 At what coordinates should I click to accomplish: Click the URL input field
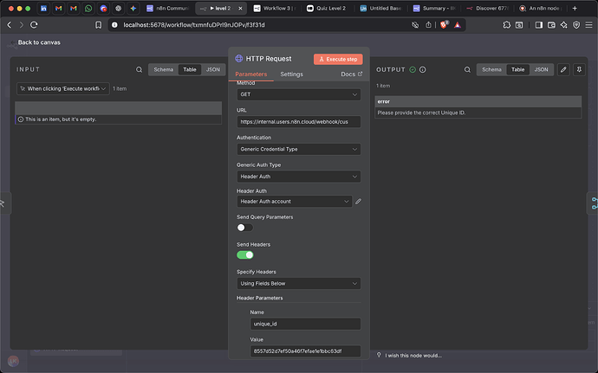(298, 122)
